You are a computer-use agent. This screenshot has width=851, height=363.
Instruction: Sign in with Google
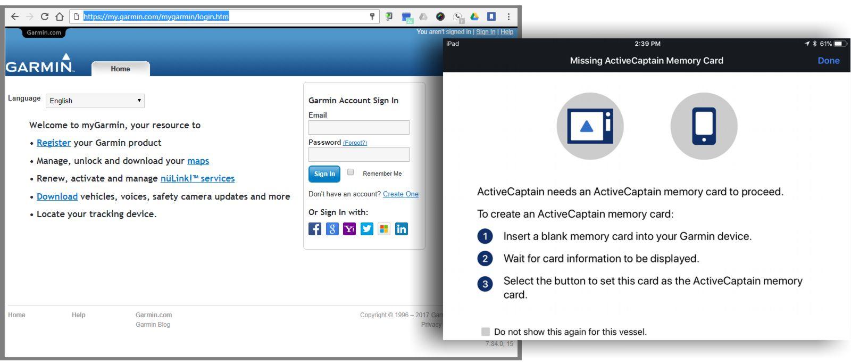coord(332,229)
